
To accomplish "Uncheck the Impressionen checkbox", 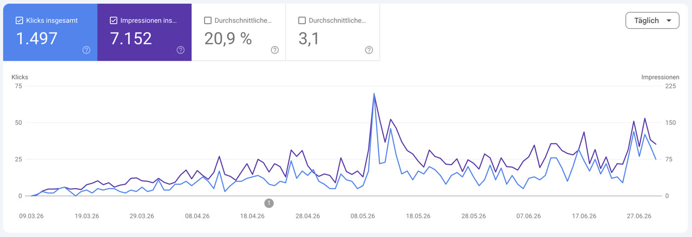I will pyautogui.click(x=113, y=21).
